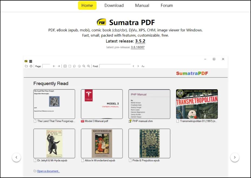Show previous screenshot with left carousel arrow
This screenshot has width=251, height=178.
pyautogui.click(x=16, y=157)
